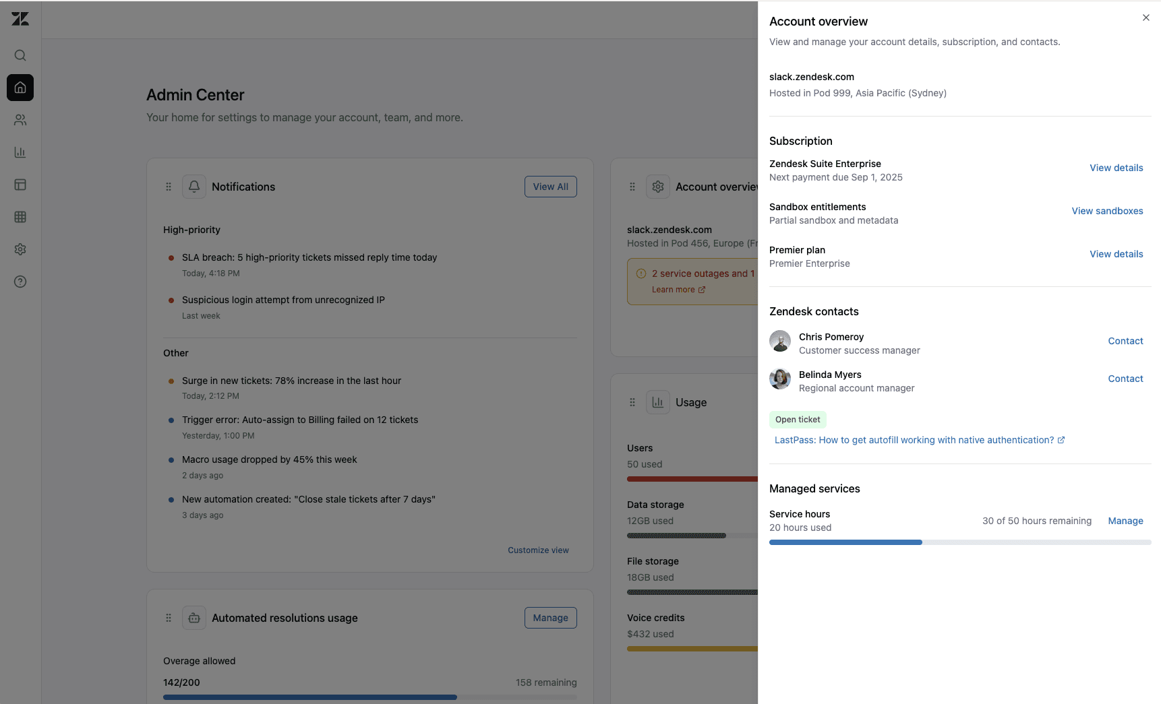1161x704 pixels.
Task: Open View sandboxes link
Action: [x=1107, y=211]
